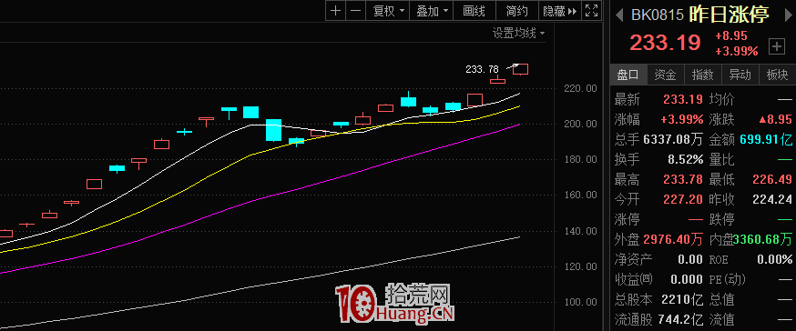Switch to the 板块 tab
Screen dimensions: 796x331
pyautogui.click(x=777, y=75)
